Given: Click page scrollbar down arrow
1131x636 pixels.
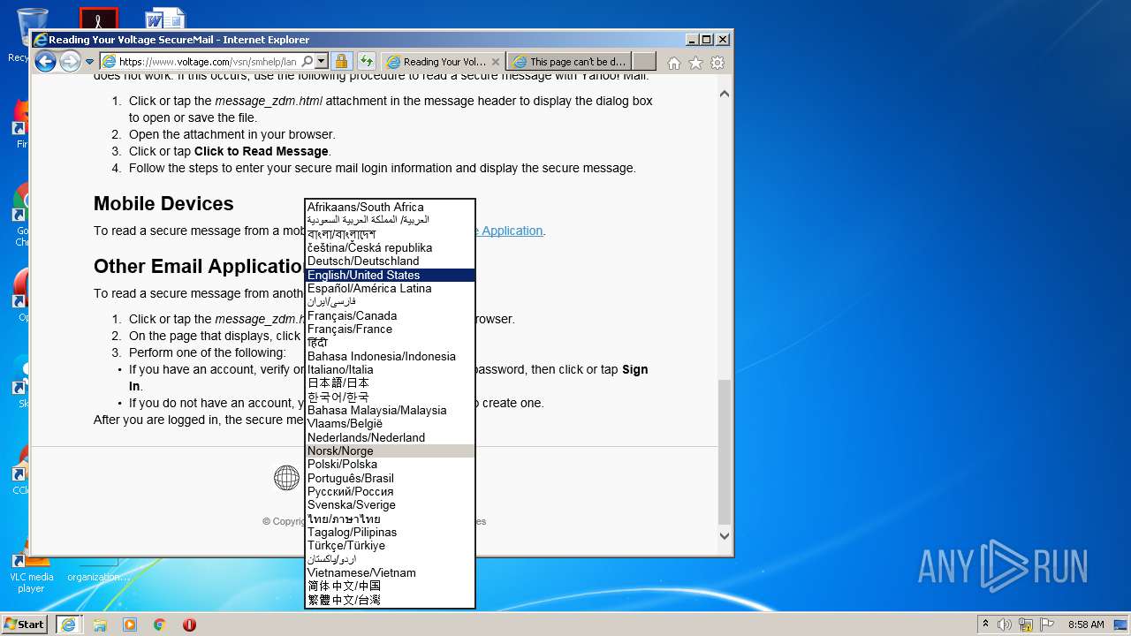Looking at the screenshot, I should pyautogui.click(x=725, y=535).
